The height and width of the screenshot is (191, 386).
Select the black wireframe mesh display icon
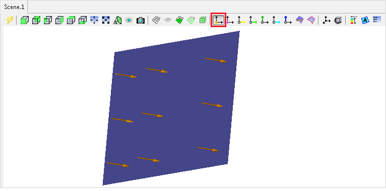156,20
